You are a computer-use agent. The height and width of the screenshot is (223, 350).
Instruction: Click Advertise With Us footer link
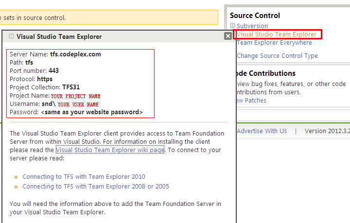click(262, 131)
